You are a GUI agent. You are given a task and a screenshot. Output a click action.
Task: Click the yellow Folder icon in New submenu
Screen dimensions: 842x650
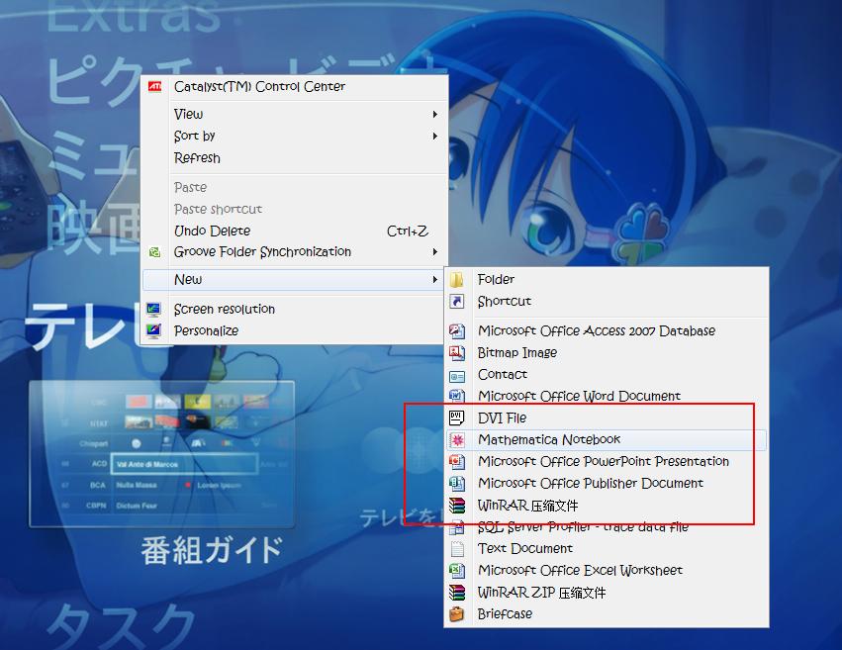click(x=456, y=279)
